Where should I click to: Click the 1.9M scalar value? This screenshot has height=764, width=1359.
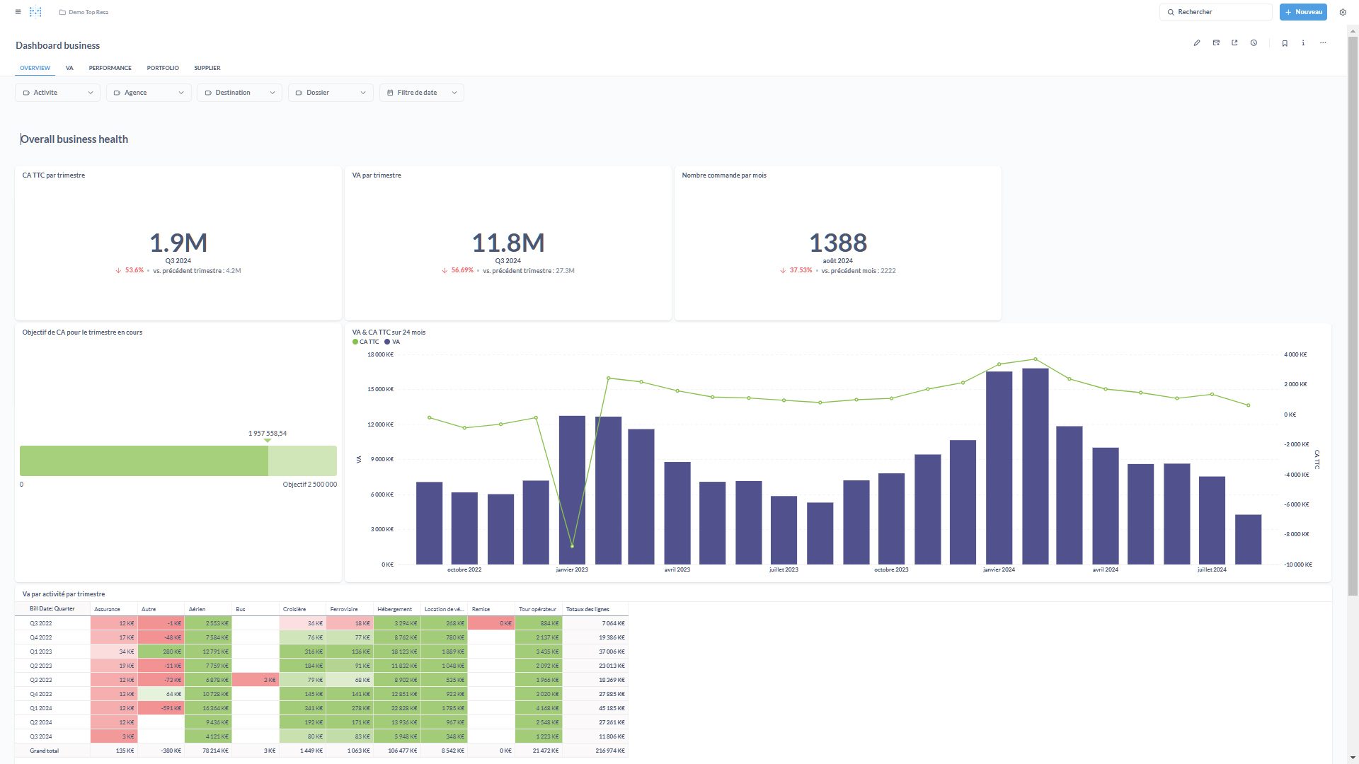(178, 243)
